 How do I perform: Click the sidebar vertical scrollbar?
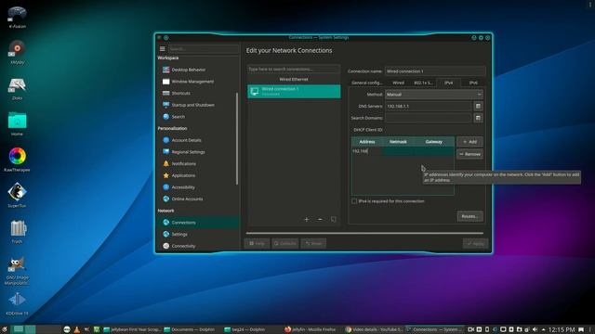[237, 138]
